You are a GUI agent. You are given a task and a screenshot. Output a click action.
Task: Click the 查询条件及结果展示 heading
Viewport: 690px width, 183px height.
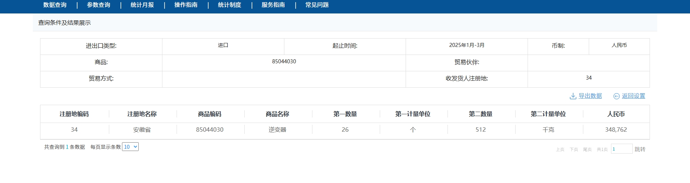click(64, 23)
